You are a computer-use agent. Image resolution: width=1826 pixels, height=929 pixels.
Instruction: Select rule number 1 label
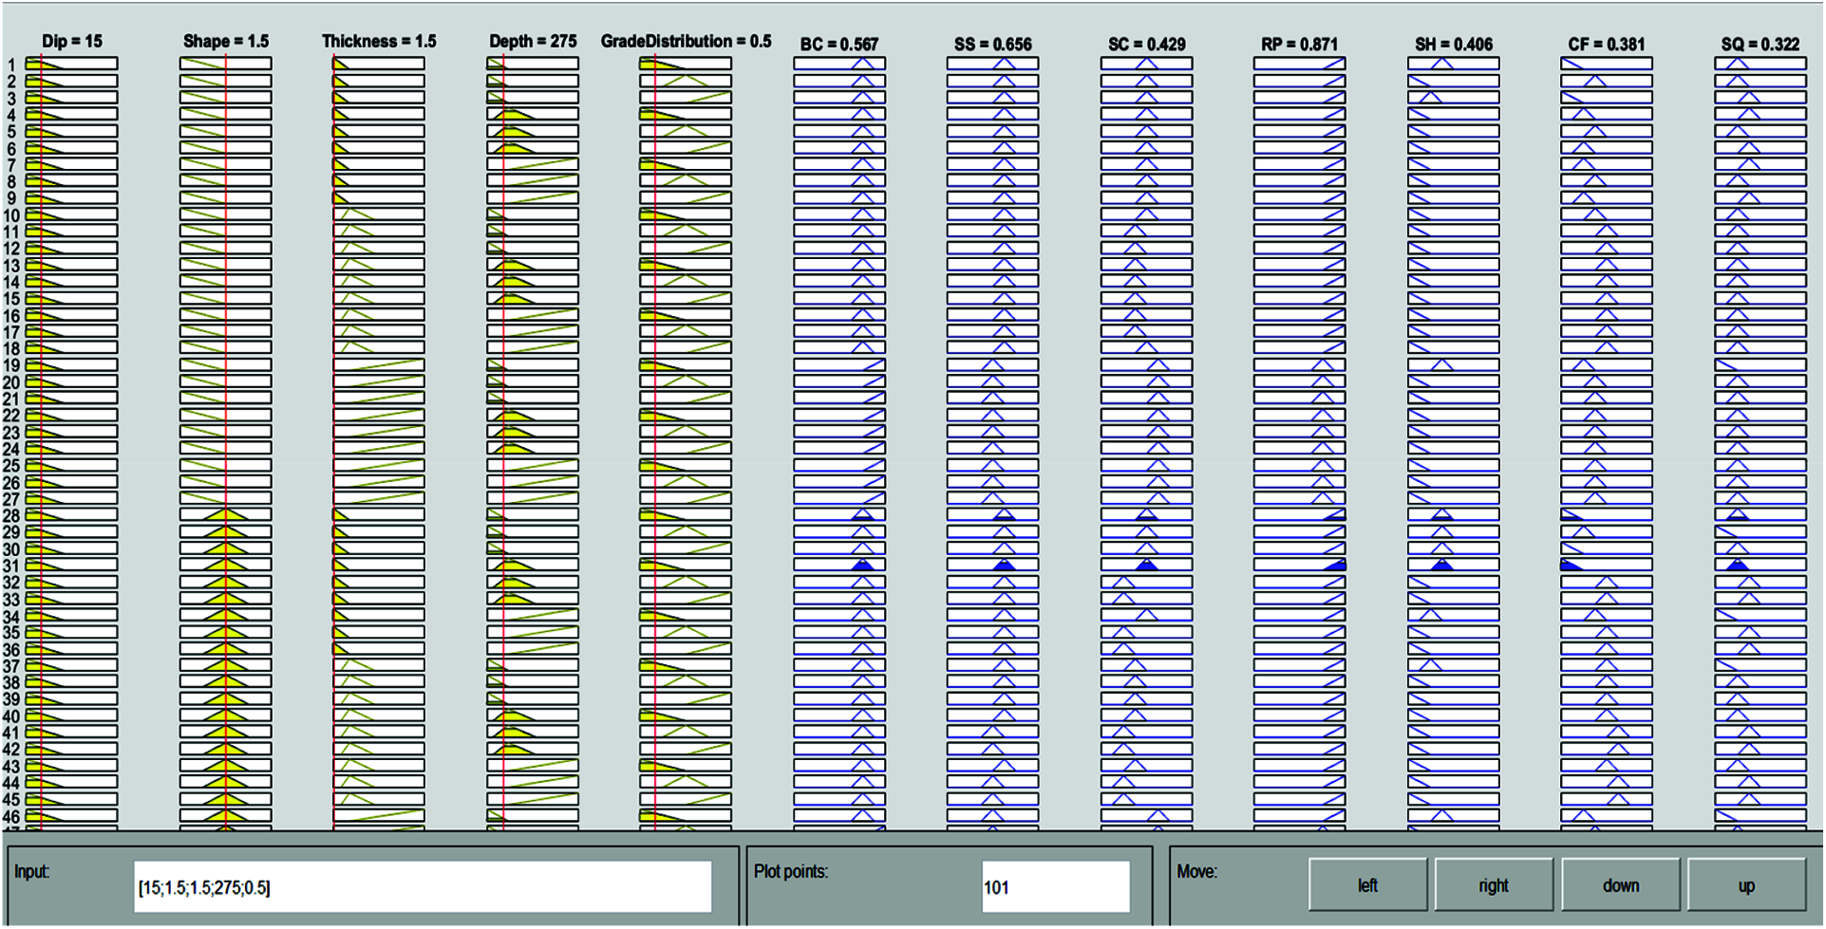point(11,65)
